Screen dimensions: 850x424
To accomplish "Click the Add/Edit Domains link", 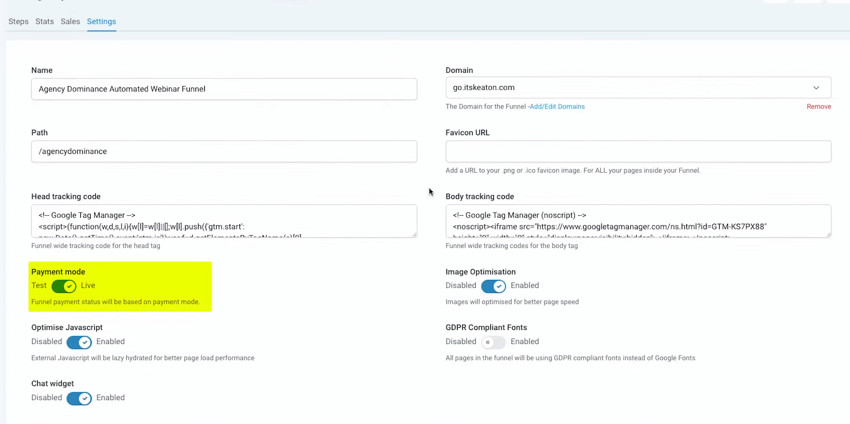I will point(557,107).
